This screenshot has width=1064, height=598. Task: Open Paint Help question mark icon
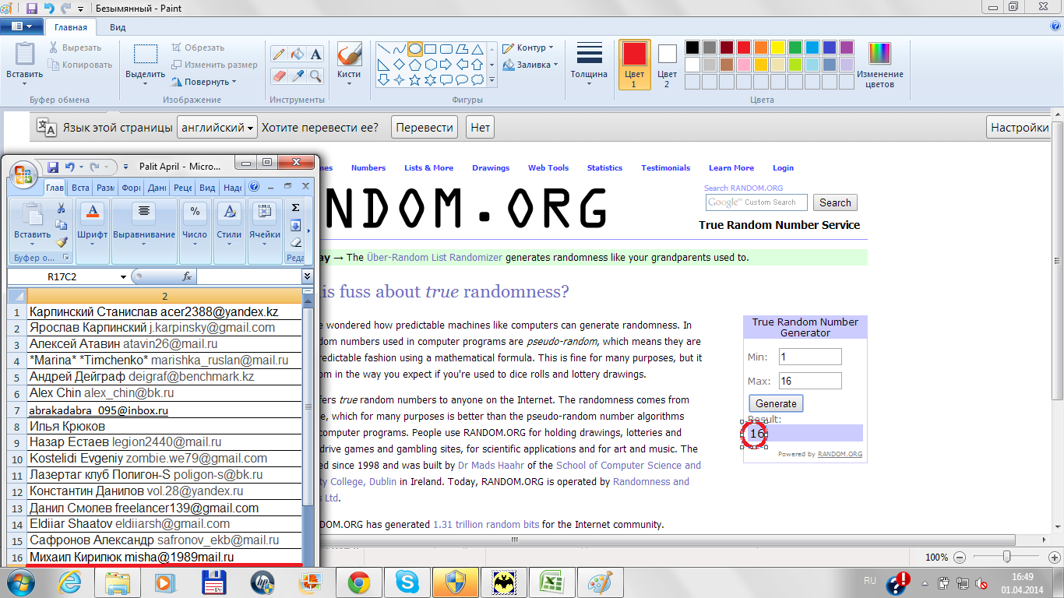pos(1055,26)
